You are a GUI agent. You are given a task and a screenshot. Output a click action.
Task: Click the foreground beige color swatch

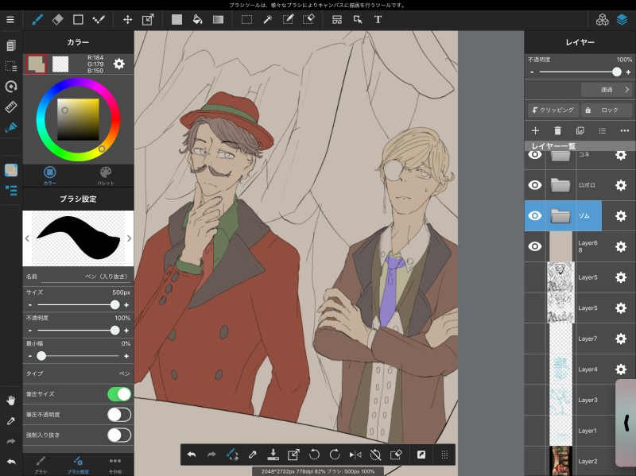click(x=37, y=64)
